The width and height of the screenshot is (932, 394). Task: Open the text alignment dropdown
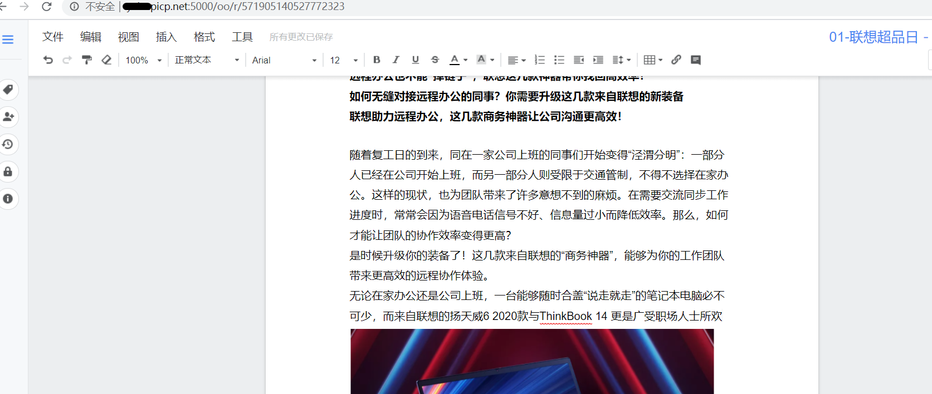[x=516, y=60]
